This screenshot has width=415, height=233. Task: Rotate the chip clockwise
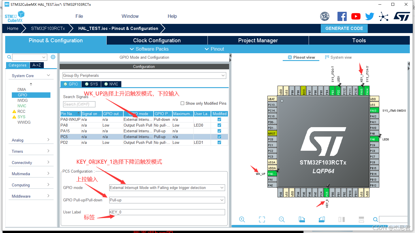(x=302, y=219)
